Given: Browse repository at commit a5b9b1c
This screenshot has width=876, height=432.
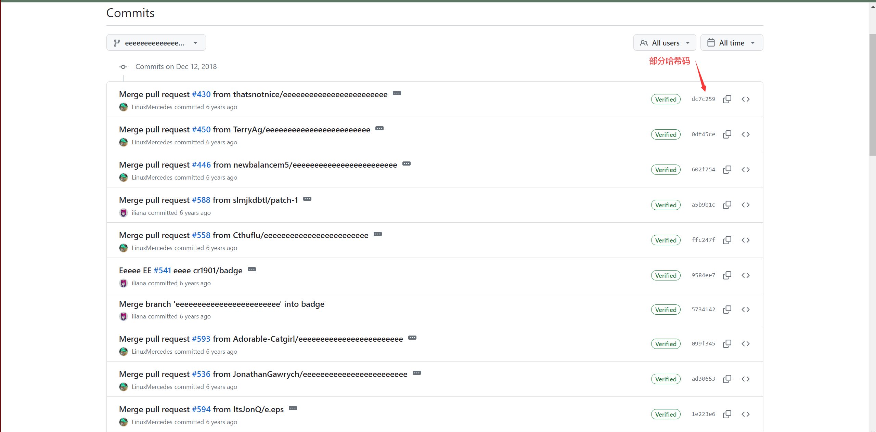Looking at the screenshot, I should pyautogui.click(x=745, y=205).
